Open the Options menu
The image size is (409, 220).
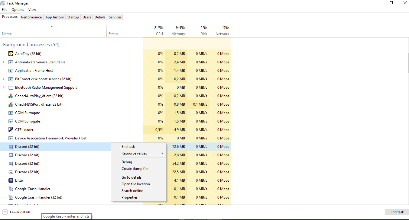pos(18,9)
